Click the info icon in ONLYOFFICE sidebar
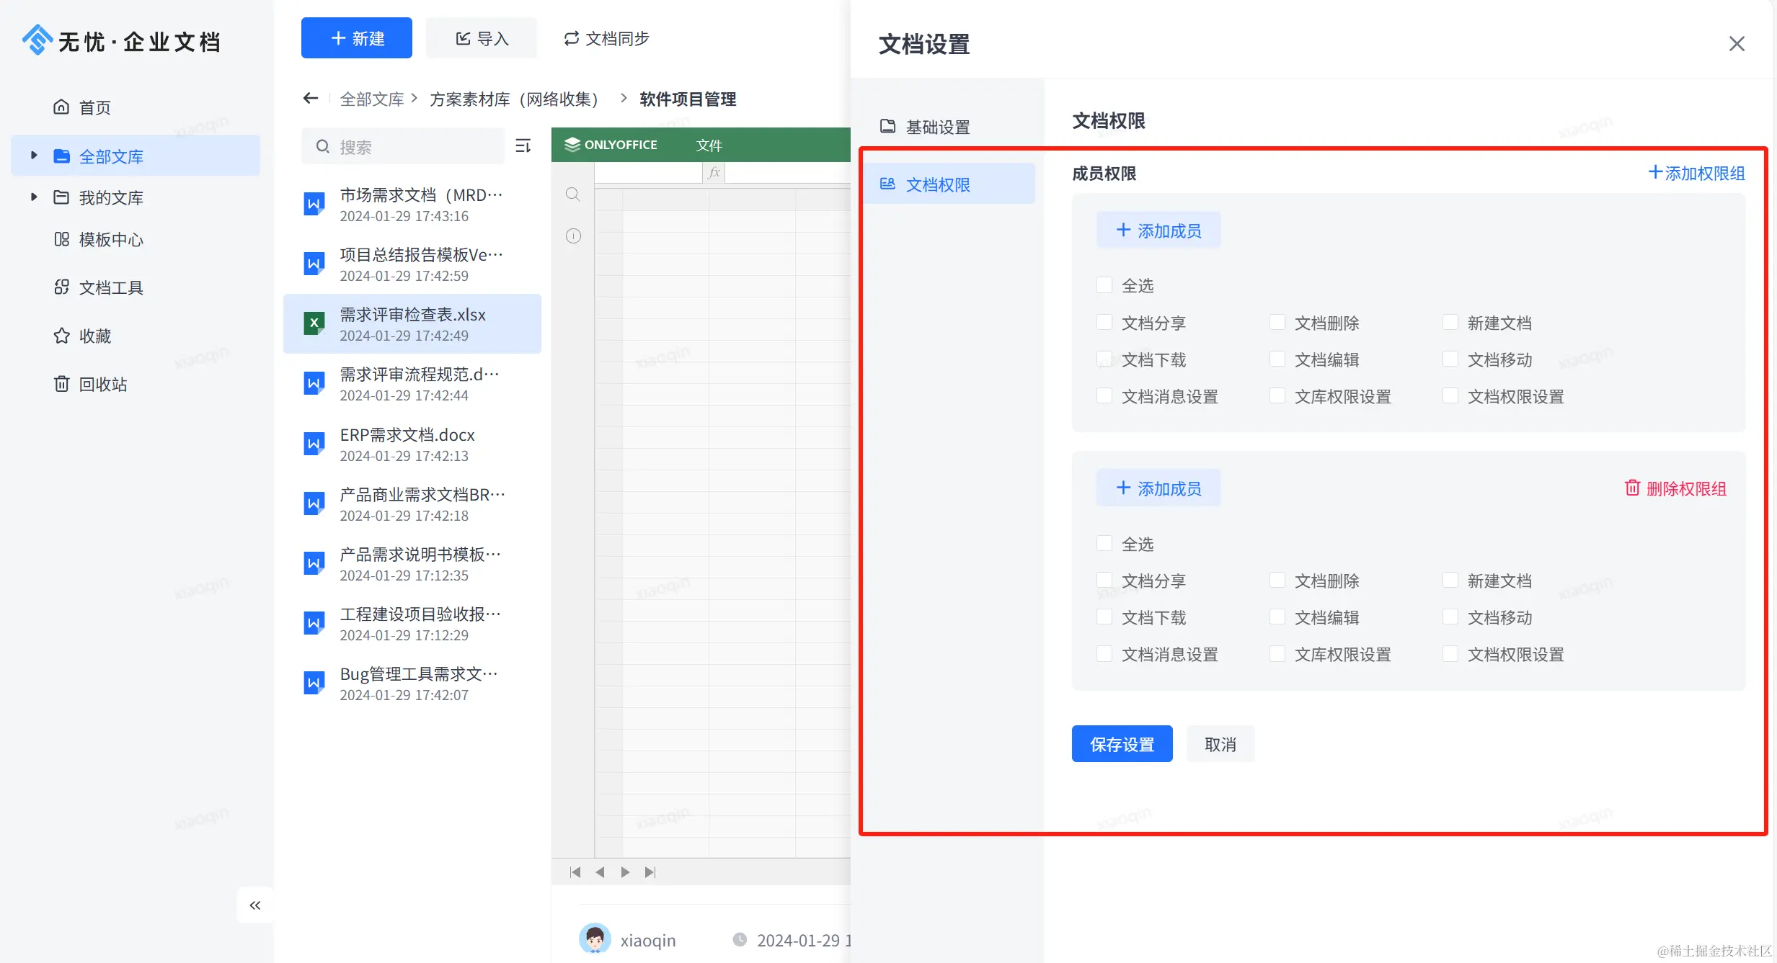 (573, 236)
